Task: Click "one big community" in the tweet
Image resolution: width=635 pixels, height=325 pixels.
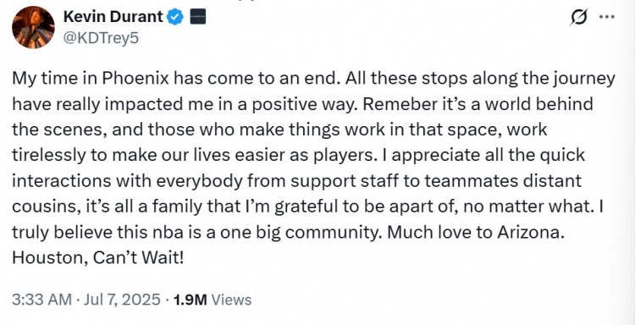Action: click(300, 233)
